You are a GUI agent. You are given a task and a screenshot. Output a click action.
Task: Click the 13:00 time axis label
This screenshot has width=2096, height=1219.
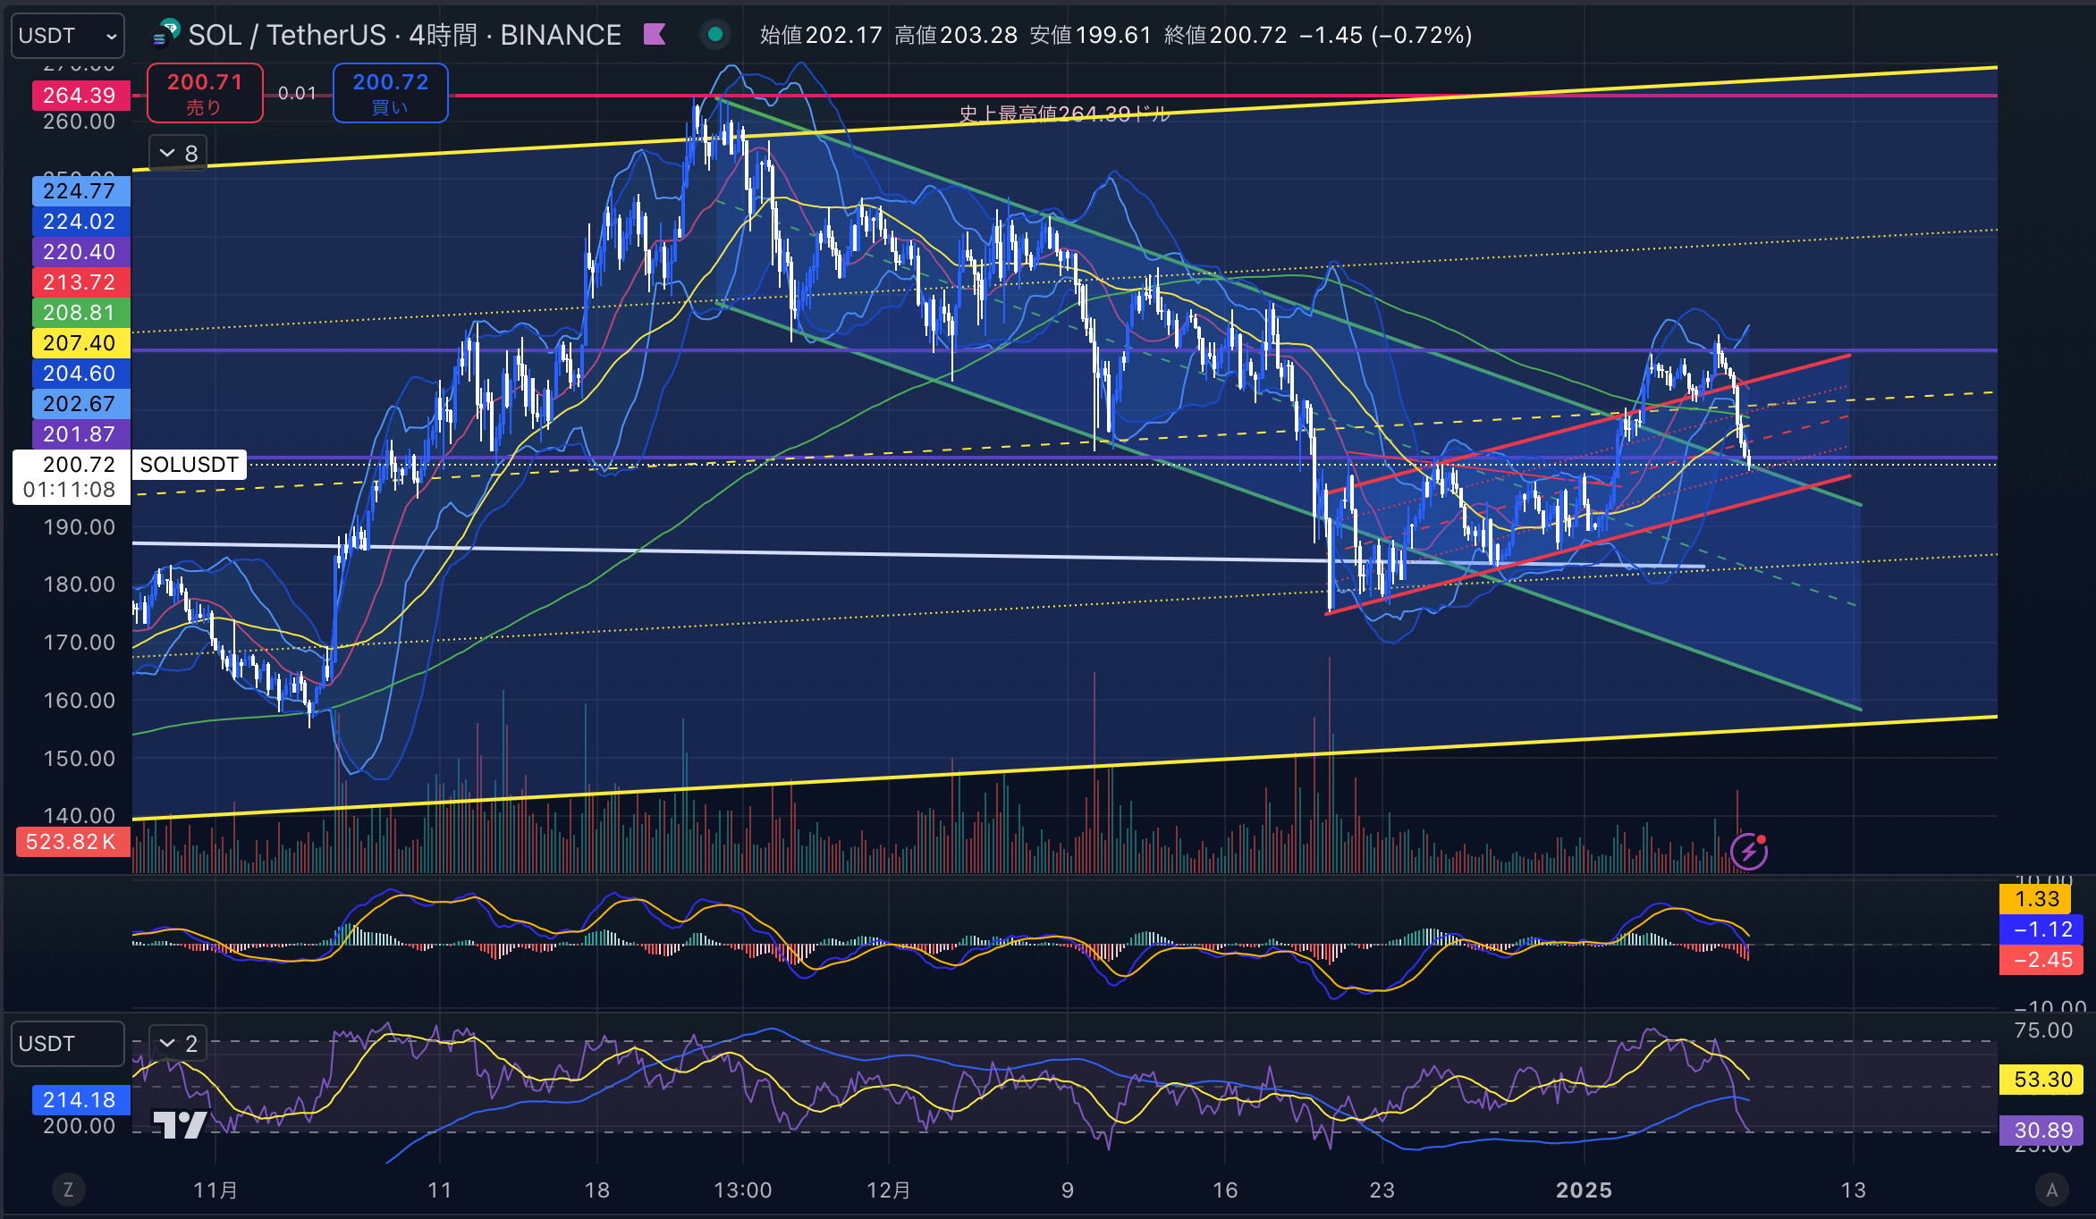pos(742,1190)
